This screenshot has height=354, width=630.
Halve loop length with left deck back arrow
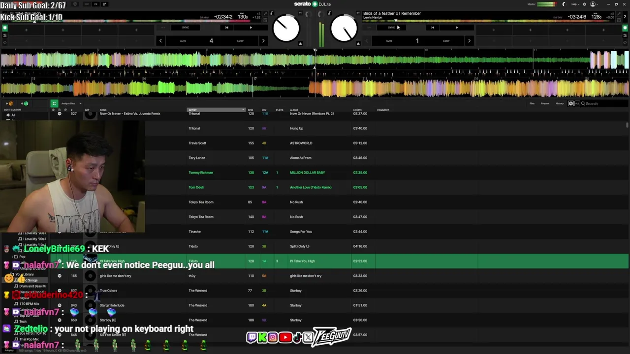pyautogui.click(x=160, y=41)
